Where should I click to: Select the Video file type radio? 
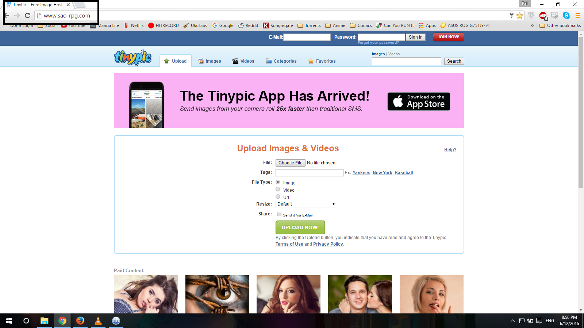click(x=278, y=189)
